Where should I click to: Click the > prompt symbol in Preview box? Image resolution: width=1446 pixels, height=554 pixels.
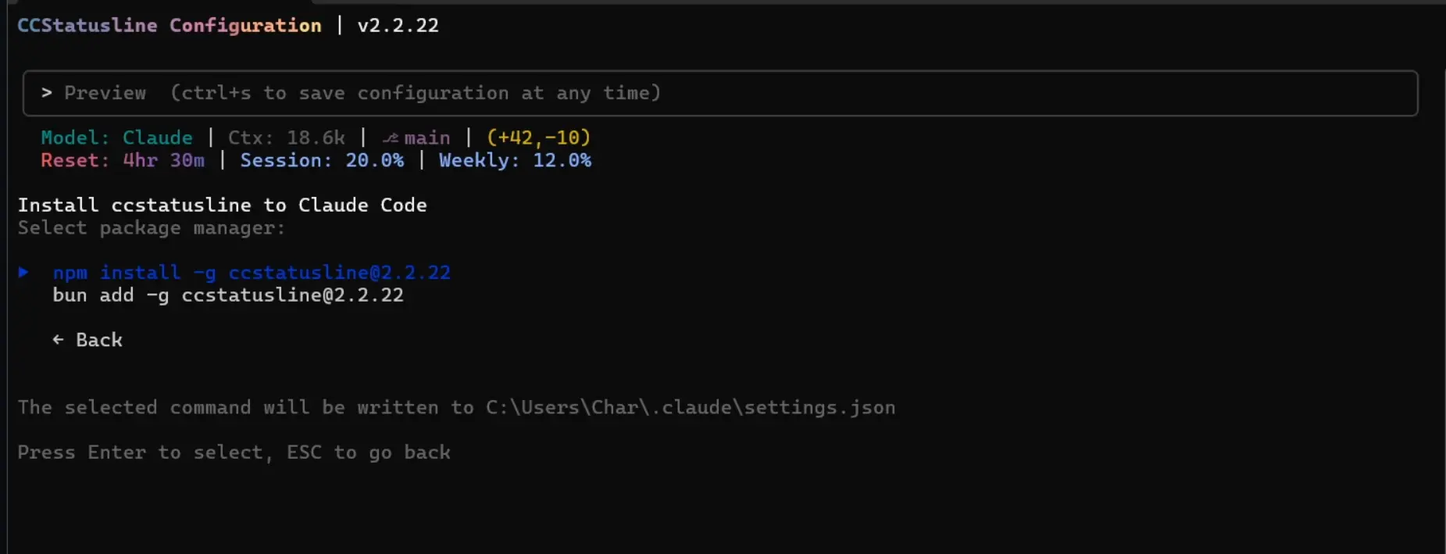47,93
